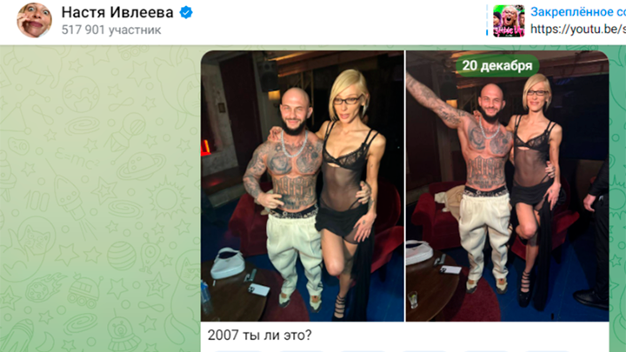Click the green background right of the post

(x=617, y=200)
